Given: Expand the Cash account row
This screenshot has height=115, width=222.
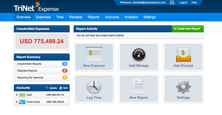Looking at the screenshot, I should [16, 95].
